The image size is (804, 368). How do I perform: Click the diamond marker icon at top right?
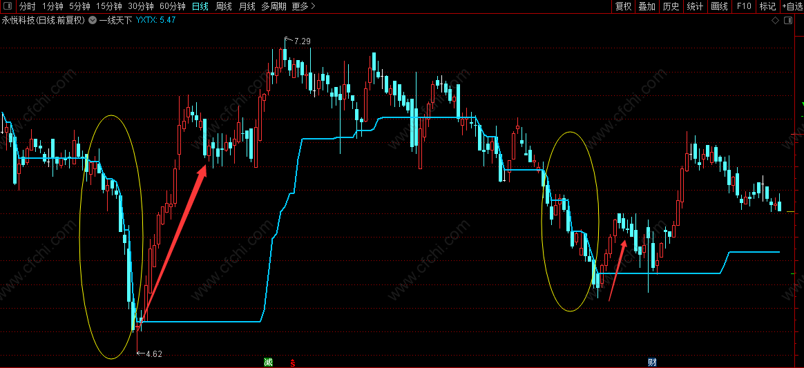coord(775,21)
